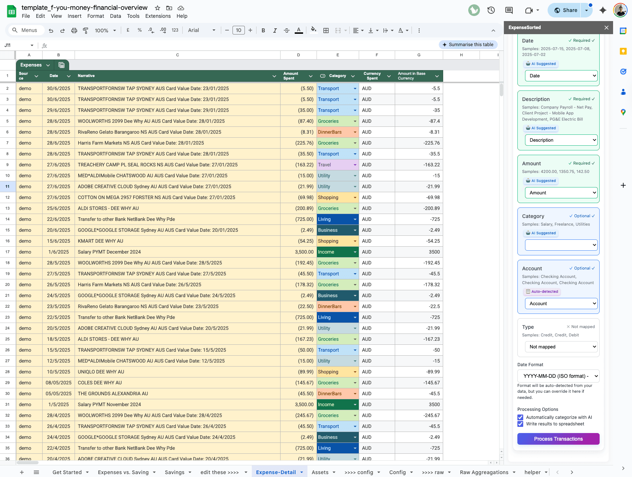Image resolution: width=632 pixels, height=477 pixels.
Task: Toggle Write results to spreadsheet checkbox
Action: coord(520,424)
